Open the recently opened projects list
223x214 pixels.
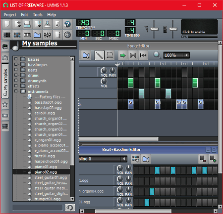click(x=37, y=24)
